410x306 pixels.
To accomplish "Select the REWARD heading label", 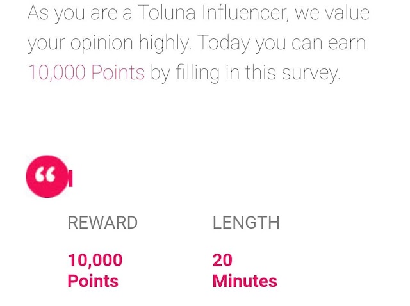I will pos(102,223).
